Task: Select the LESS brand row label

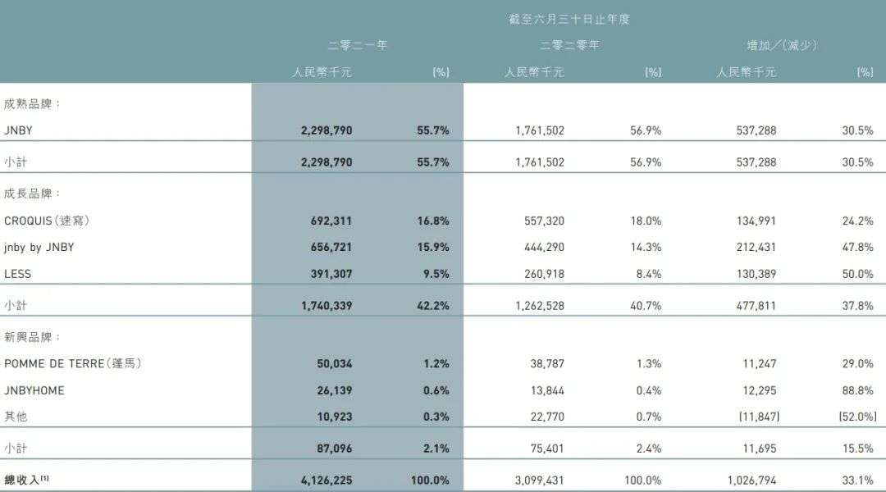Action: point(17,274)
